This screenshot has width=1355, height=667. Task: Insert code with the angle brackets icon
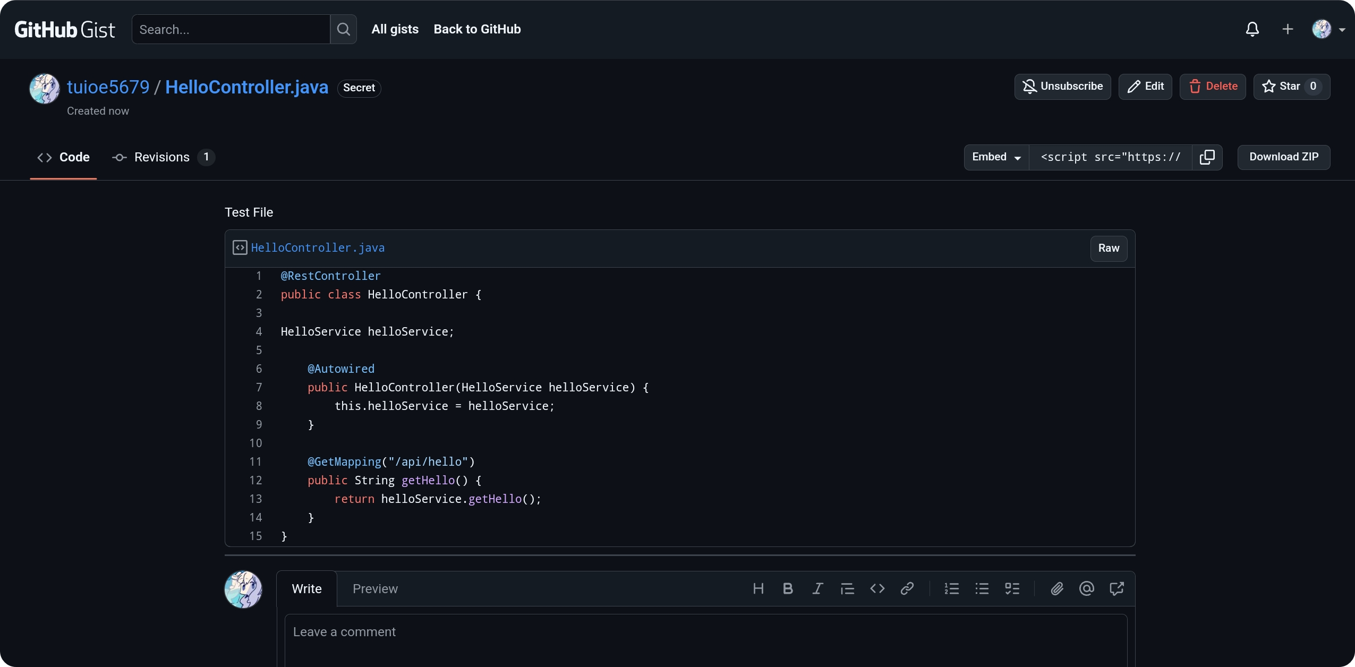877,588
